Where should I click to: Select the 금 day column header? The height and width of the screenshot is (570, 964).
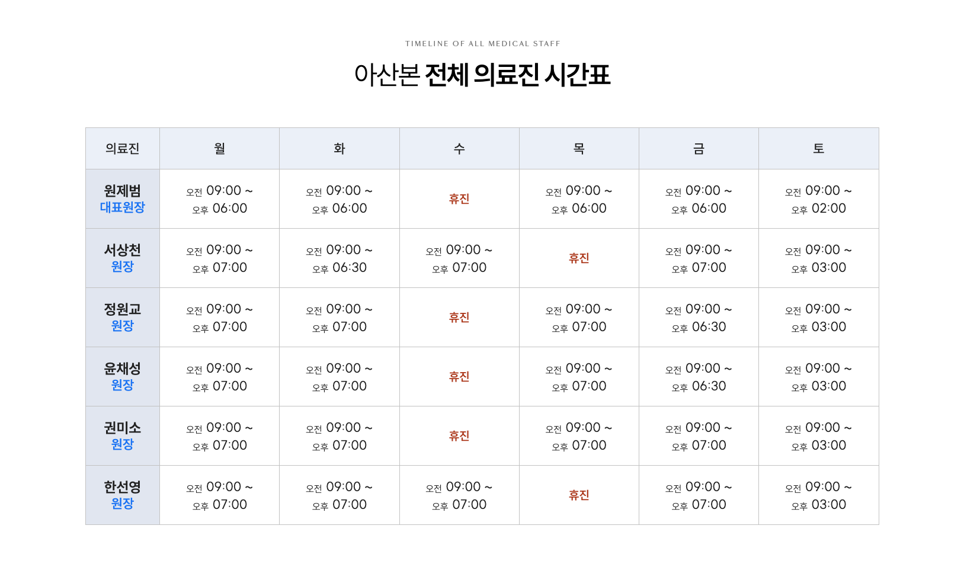699,149
